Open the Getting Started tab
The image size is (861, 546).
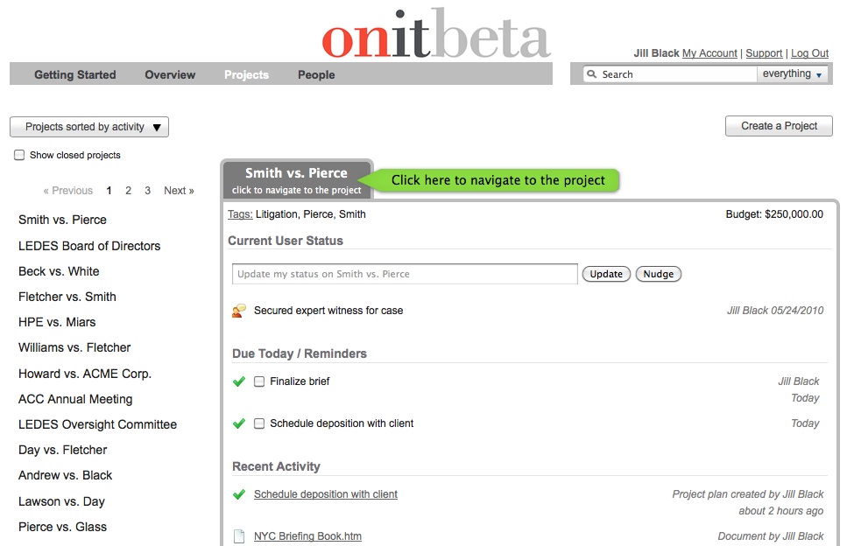click(x=75, y=74)
